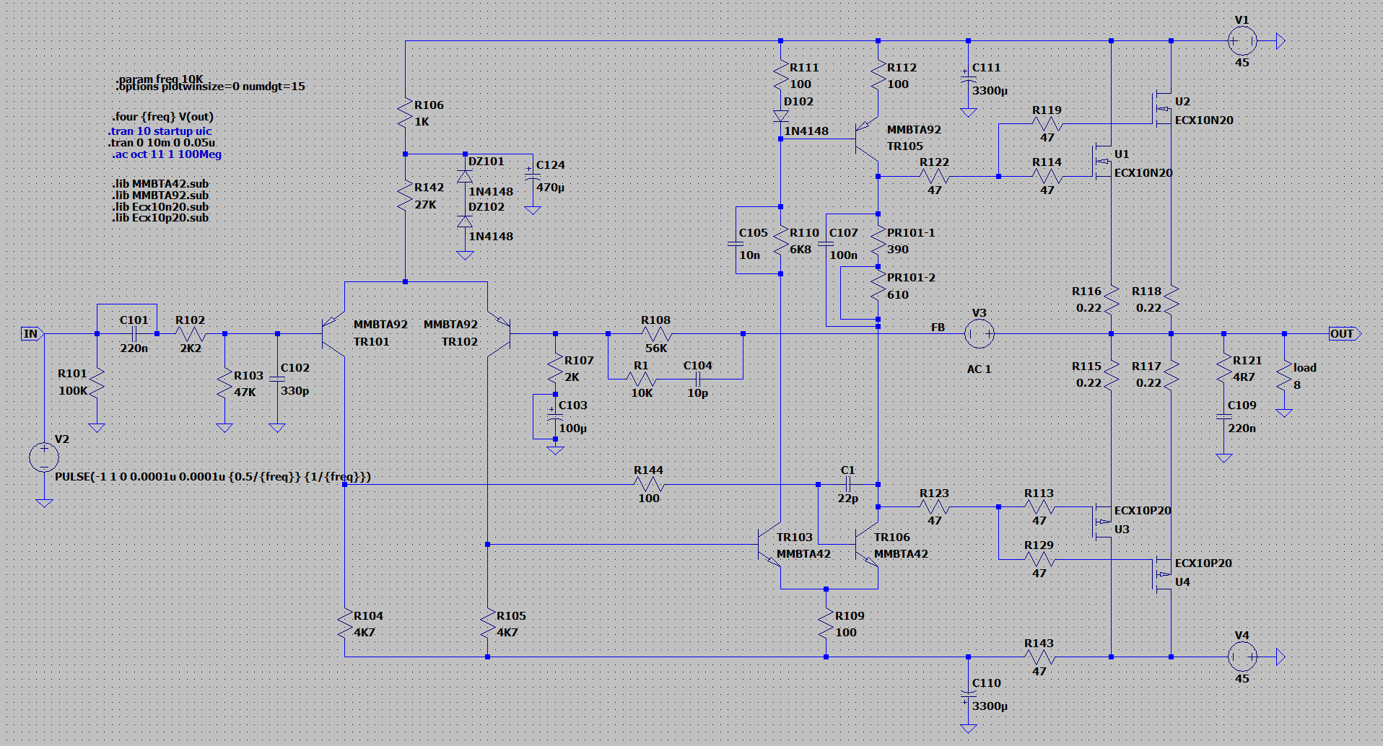1383x746 pixels.
Task: Click the PULSE source value text
Action: tap(213, 477)
